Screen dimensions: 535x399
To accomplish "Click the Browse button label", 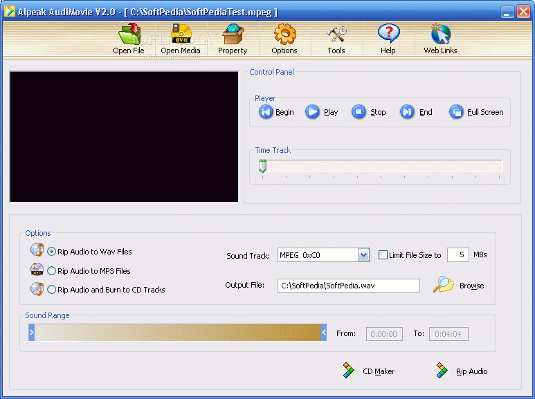I will pos(471,286).
